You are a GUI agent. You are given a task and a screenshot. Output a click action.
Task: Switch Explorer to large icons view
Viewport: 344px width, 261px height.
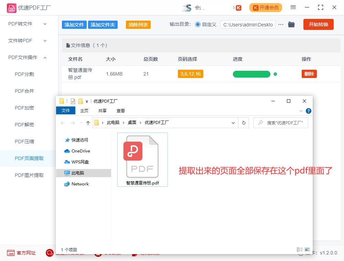307,249
